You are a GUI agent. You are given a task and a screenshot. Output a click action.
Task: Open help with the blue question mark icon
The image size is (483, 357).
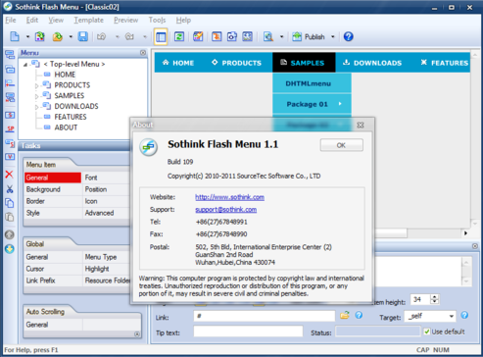[x=348, y=36]
